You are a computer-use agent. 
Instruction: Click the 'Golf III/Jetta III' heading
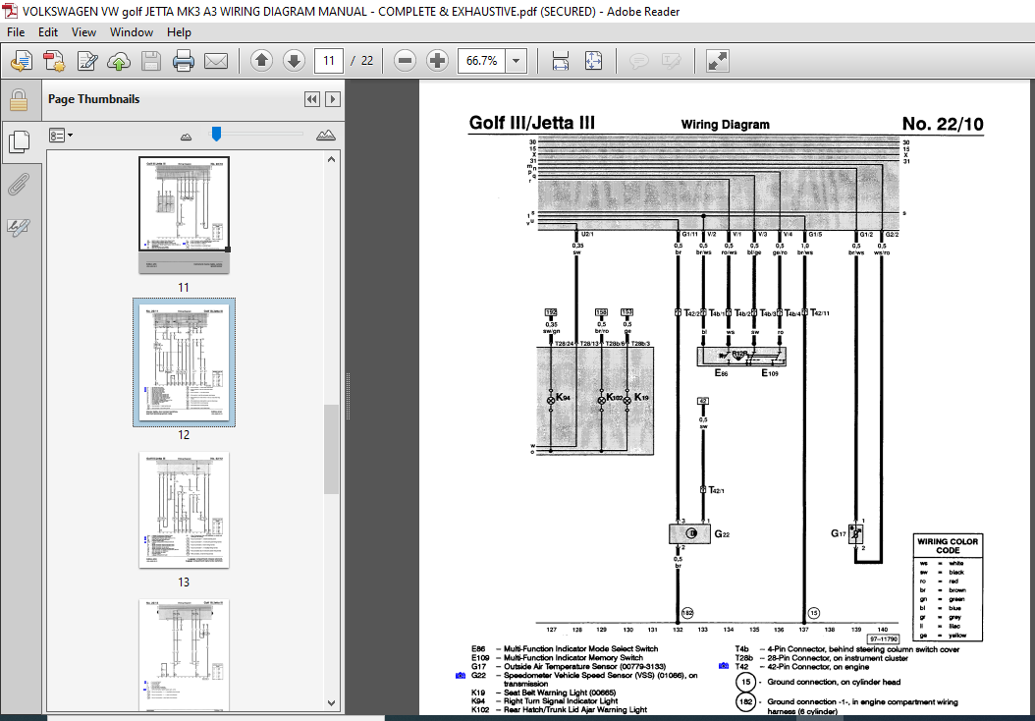pyautogui.click(x=532, y=122)
